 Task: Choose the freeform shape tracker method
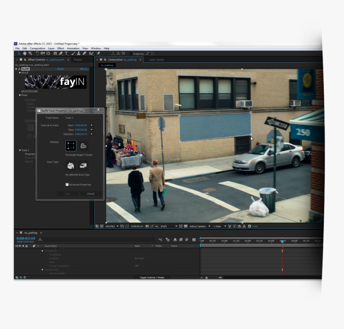tap(83, 146)
